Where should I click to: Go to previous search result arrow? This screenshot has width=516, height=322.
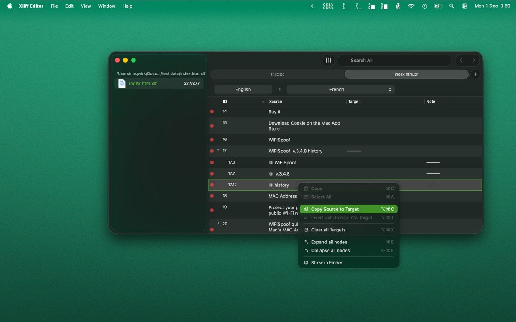(461, 61)
